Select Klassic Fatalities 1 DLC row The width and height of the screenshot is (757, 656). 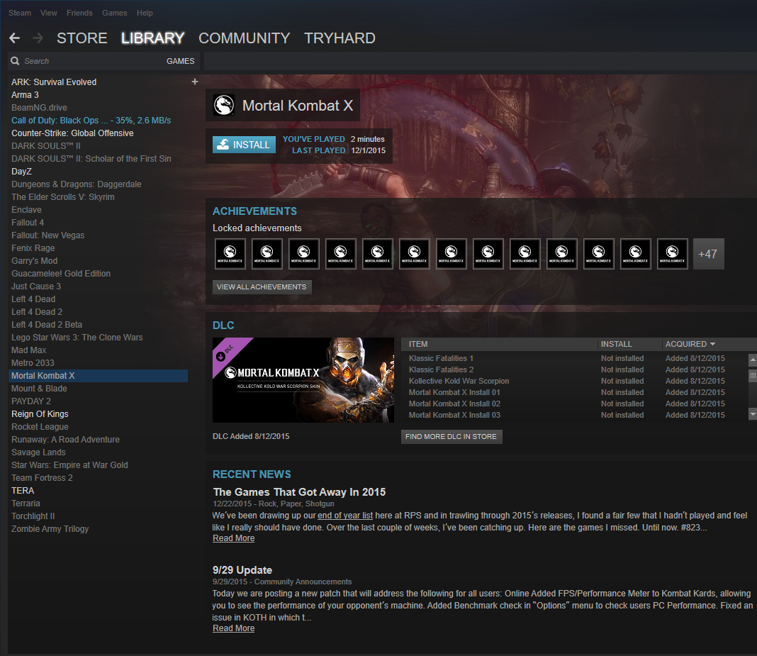[574, 358]
